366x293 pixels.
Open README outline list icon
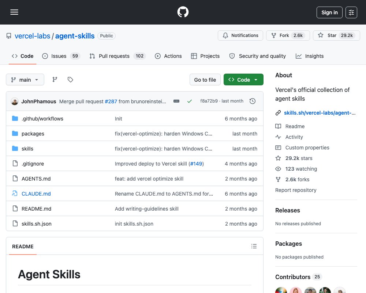pos(254,246)
